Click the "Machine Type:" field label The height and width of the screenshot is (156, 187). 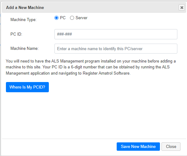(x=24, y=19)
